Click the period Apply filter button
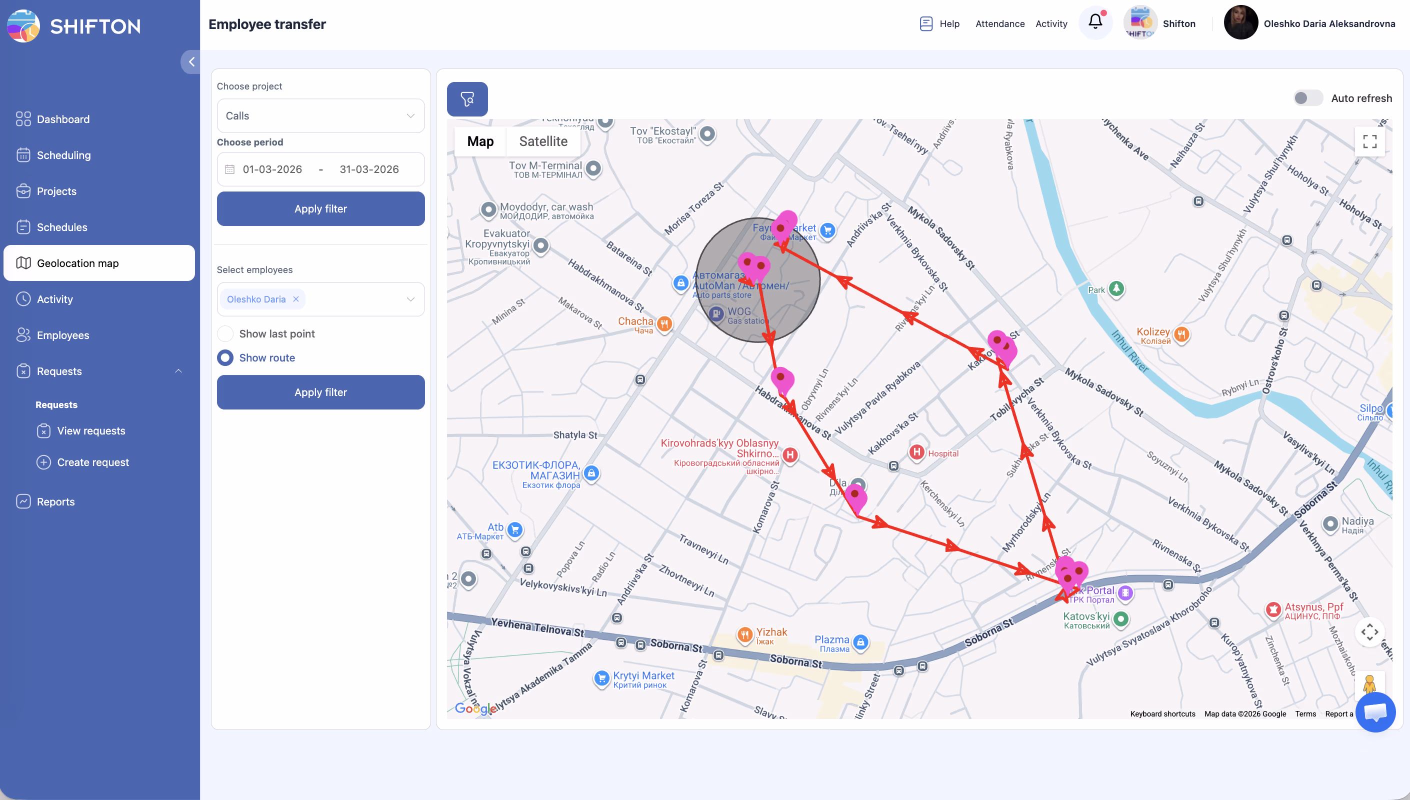Screen dimensions: 1410x800 320,209
